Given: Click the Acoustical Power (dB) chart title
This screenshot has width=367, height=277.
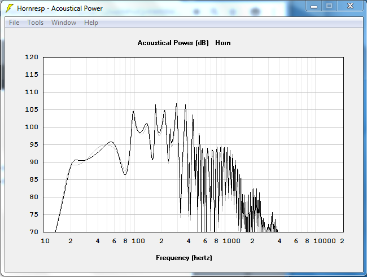Looking at the screenshot, I should pyautogui.click(x=173, y=43).
